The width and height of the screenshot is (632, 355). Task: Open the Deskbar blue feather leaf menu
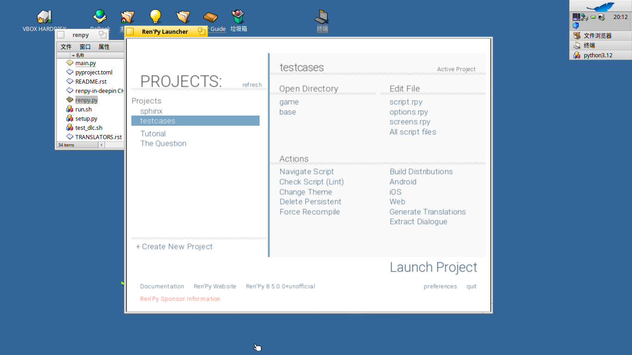click(x=601, y=6)
